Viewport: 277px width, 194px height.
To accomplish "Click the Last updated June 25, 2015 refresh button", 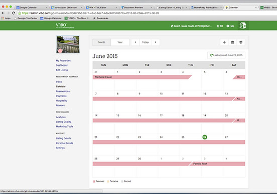I will pos(226,55).
